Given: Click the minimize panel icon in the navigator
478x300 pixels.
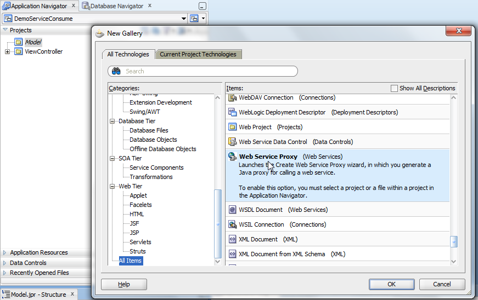Looking at the screenshot, I should pos(202,6).
